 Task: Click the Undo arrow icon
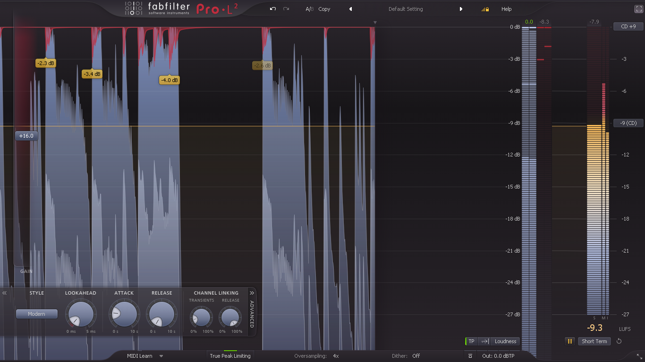click(x=272, y=9)
